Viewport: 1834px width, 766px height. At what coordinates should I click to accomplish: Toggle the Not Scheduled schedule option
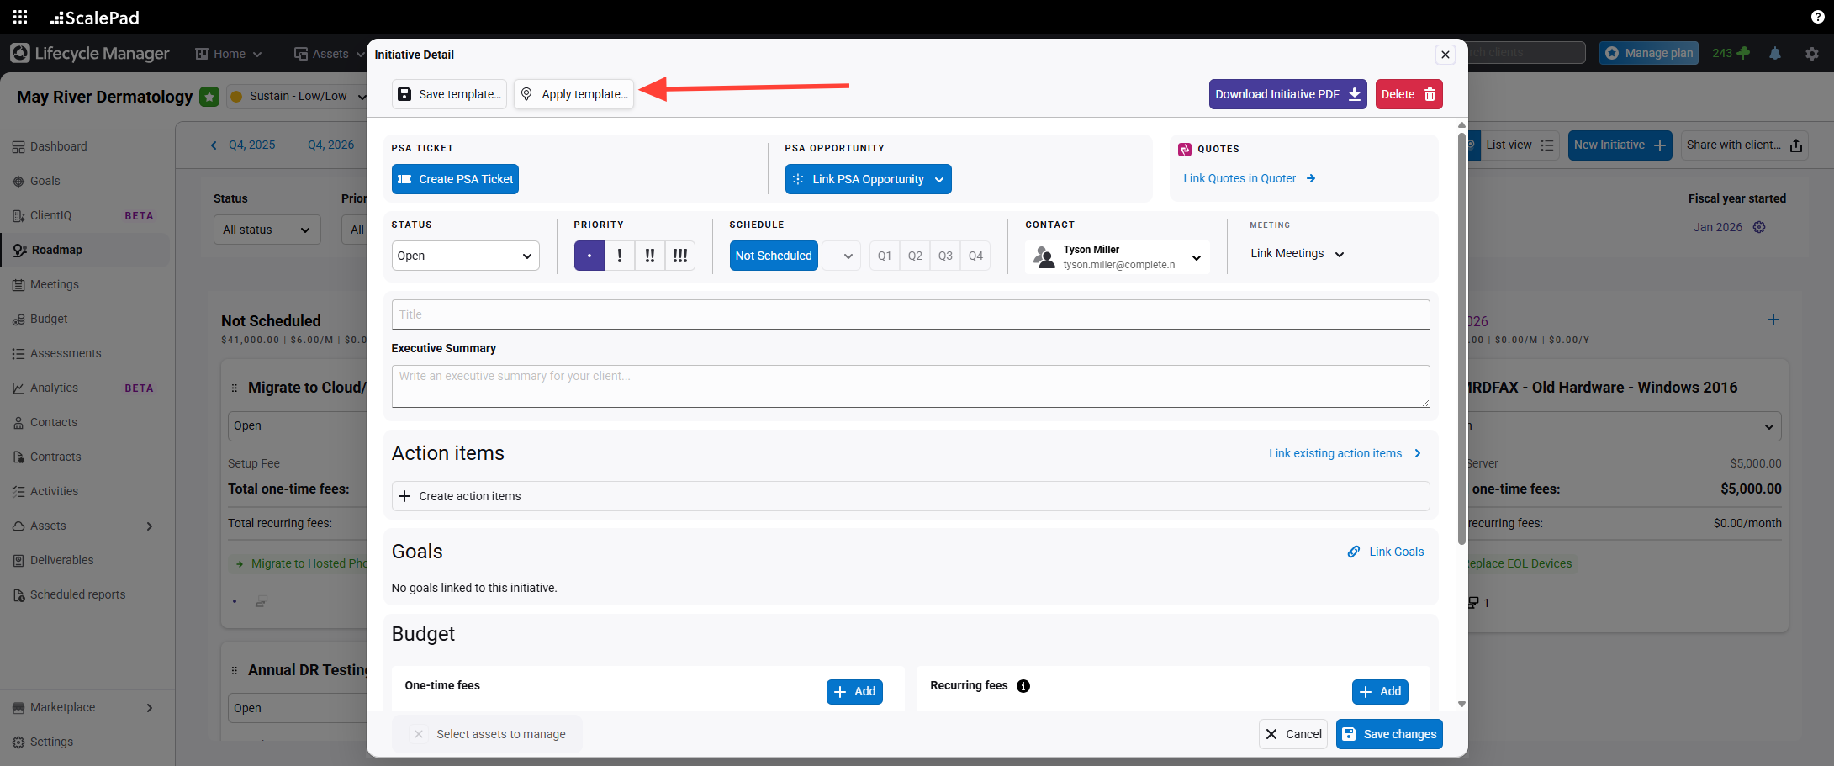tap(773, 256)
